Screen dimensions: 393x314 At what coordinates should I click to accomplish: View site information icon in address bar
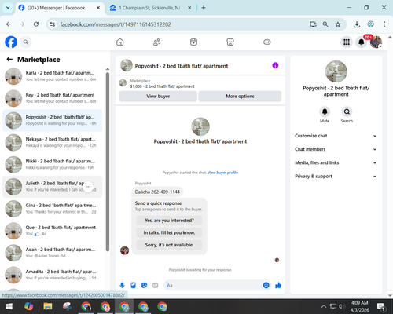click(53, 24)
